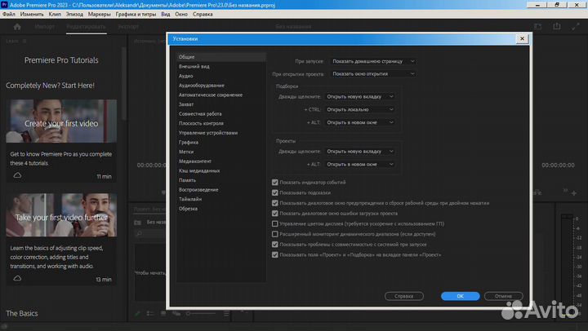
Task: Click the bin folder icon in Project panel
Action: pyautogui.click(x=138, y=223)
